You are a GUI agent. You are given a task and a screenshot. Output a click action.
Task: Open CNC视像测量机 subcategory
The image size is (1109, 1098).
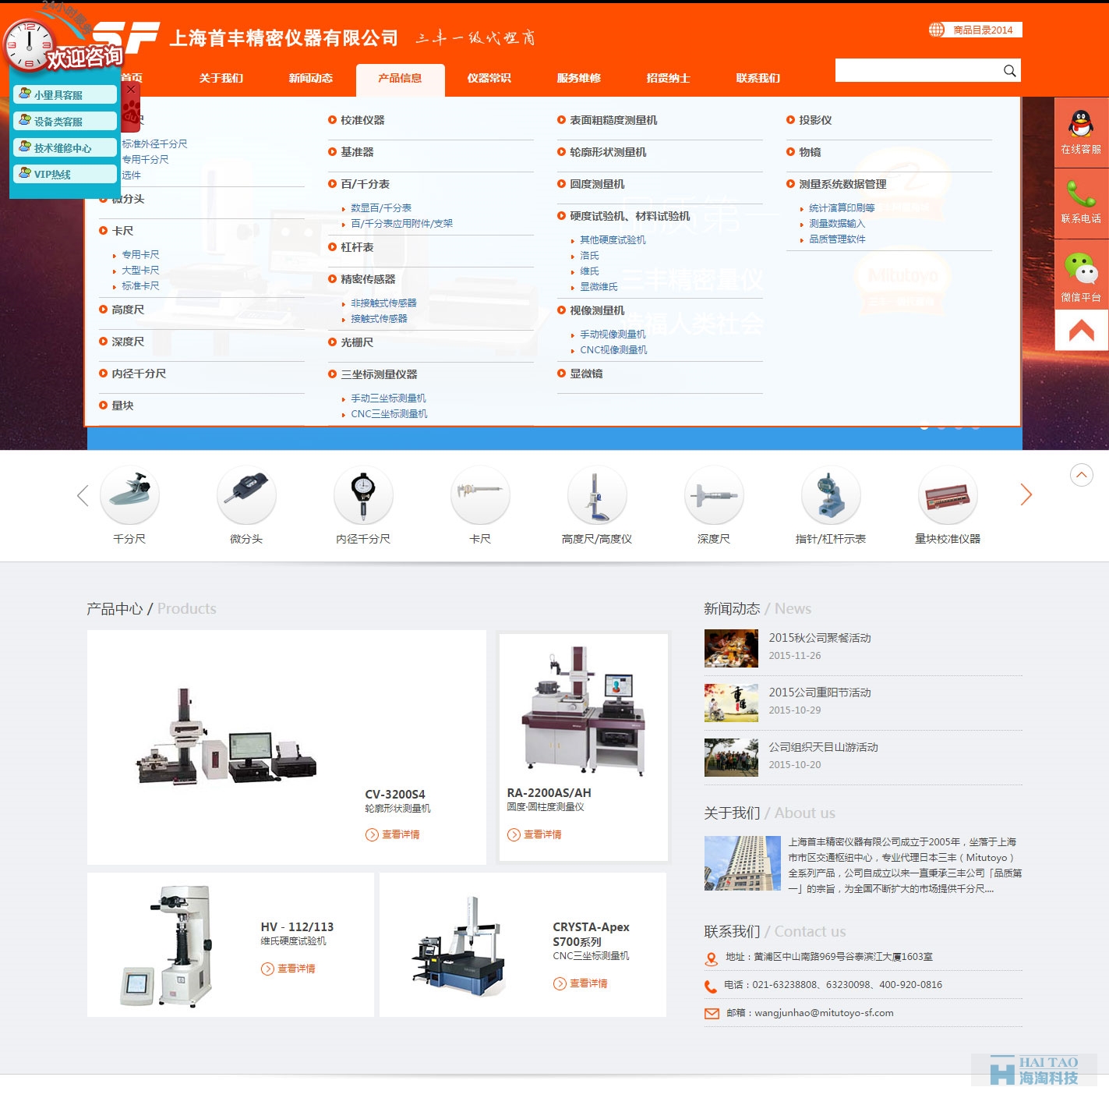[613, 350]
